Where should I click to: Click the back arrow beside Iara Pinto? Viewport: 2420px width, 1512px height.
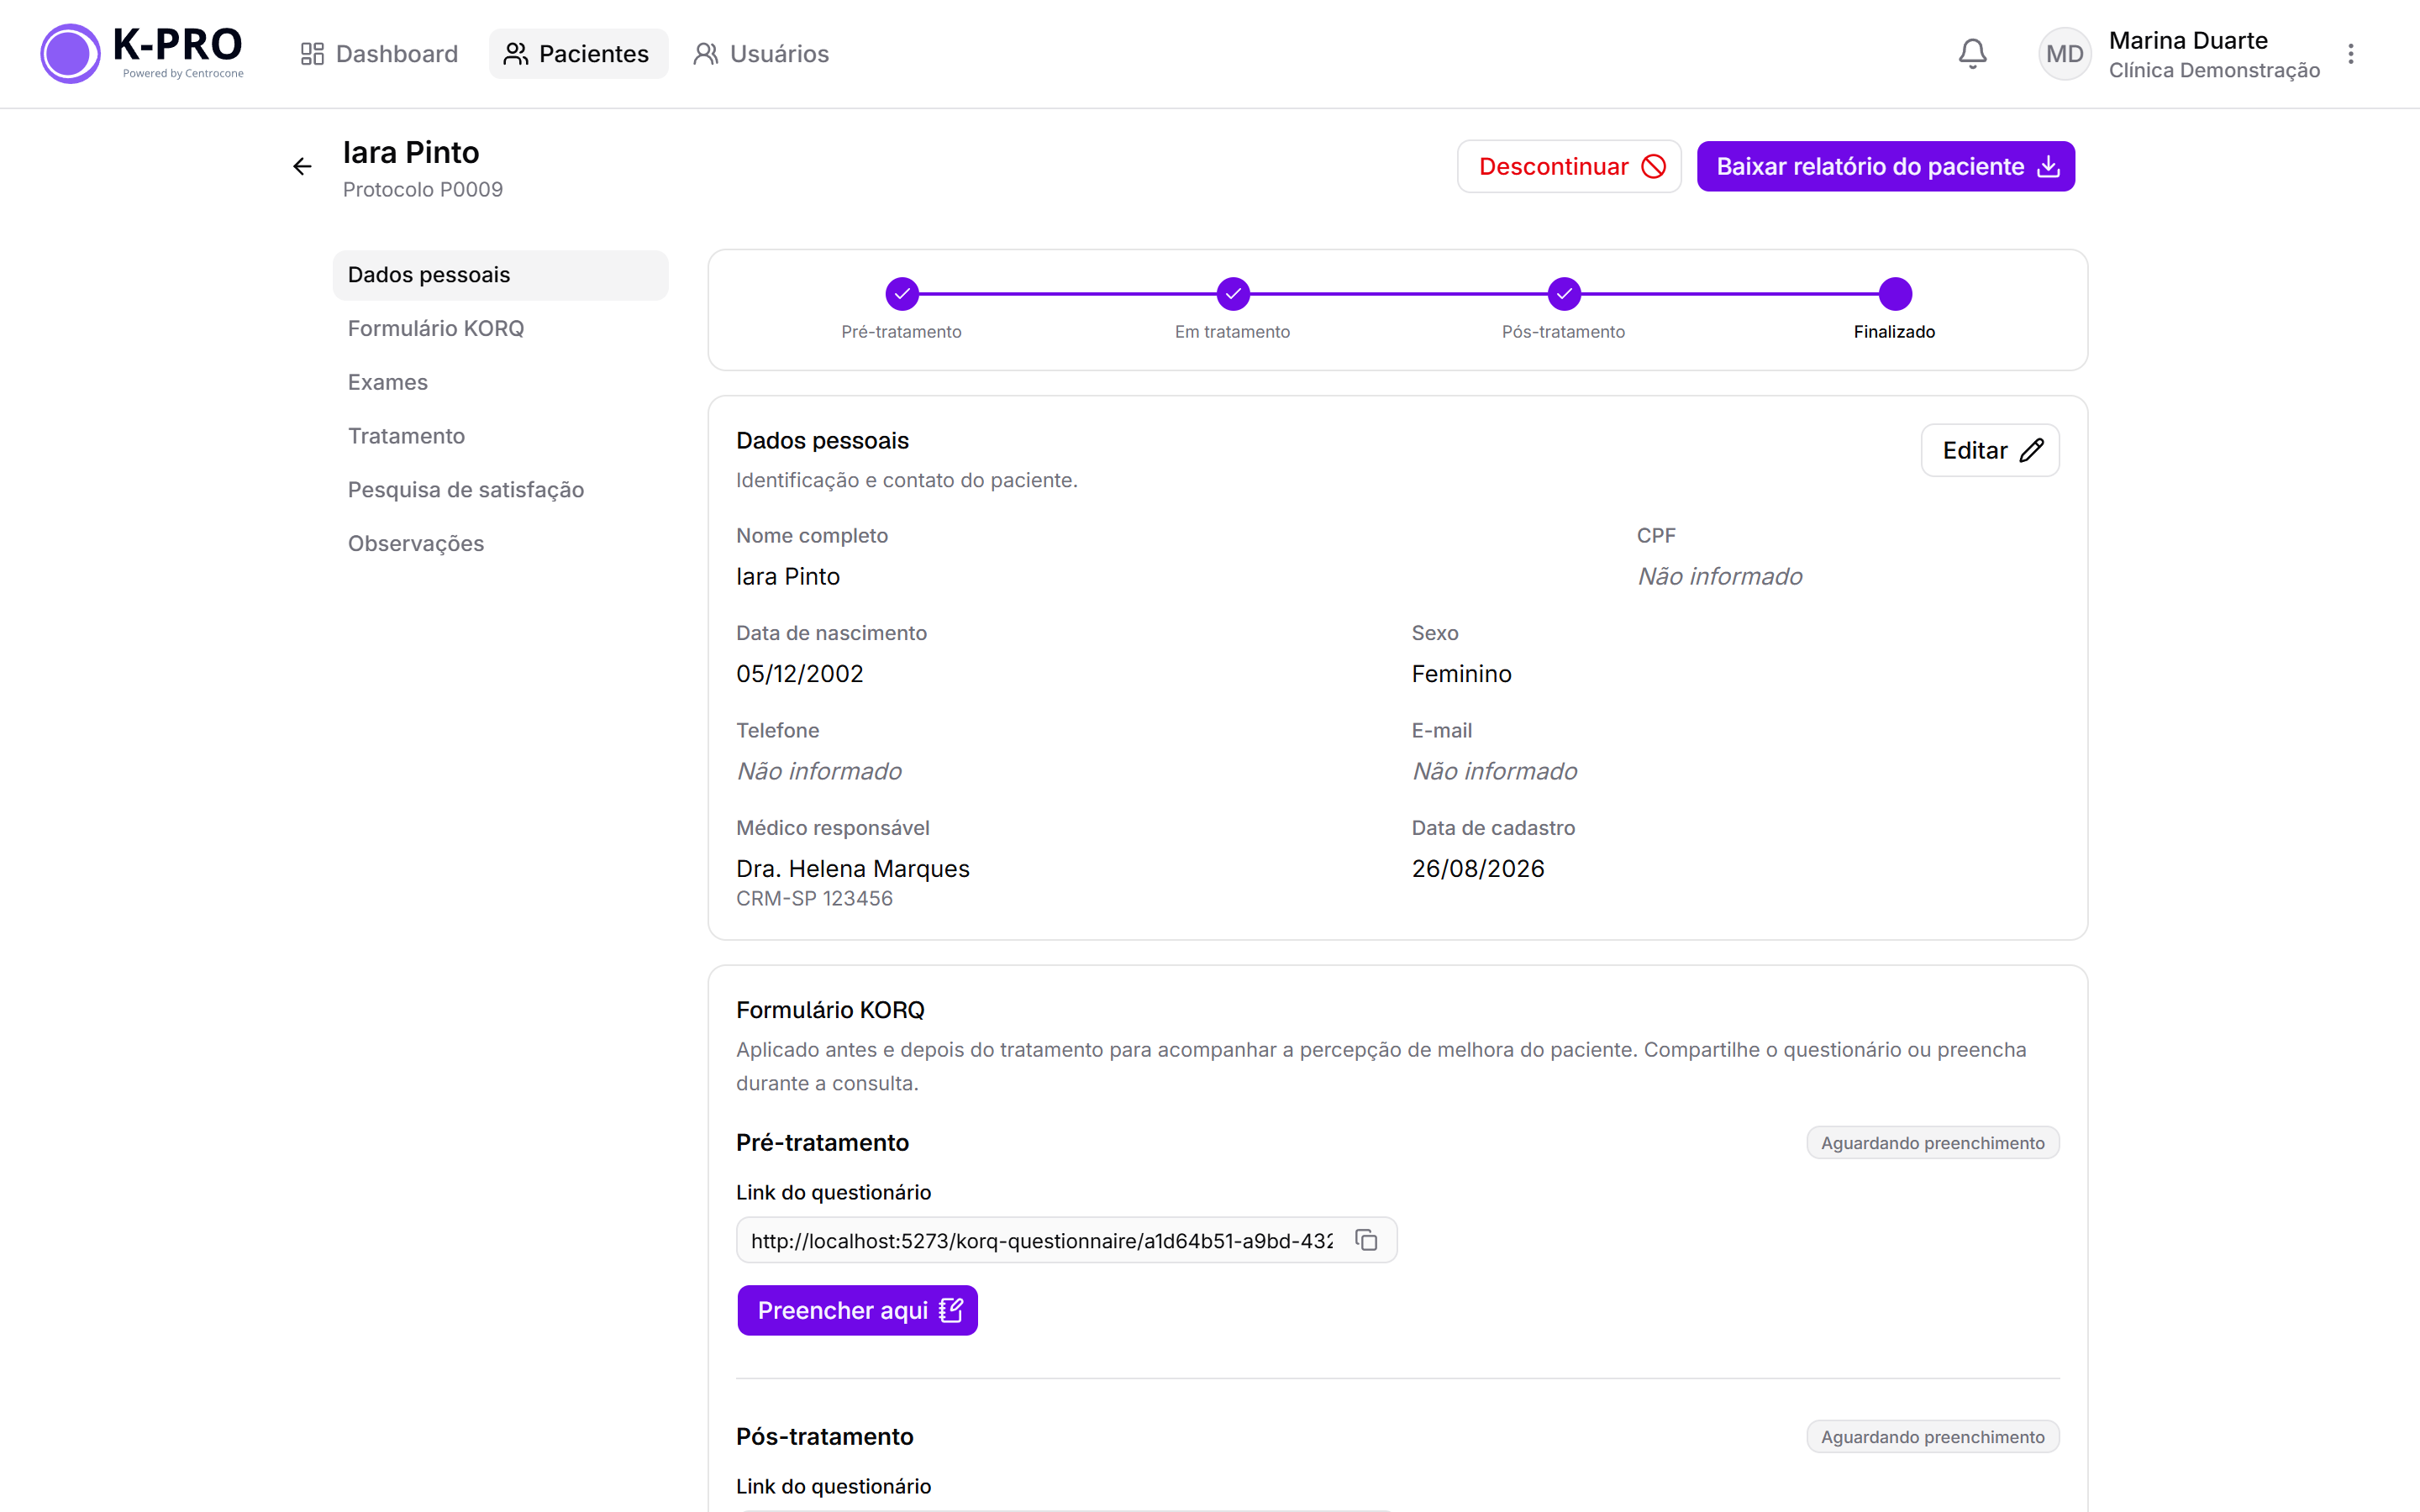pyautogui.click(x=302, y=167)
